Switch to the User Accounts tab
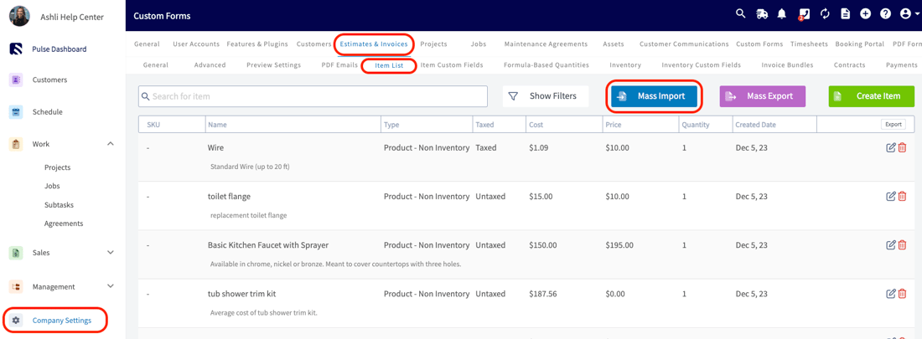Screen dimensions: 922x339 pos(196,44)
